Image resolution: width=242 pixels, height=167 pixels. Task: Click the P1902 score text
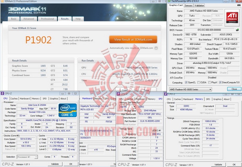[x=38, y=40]
